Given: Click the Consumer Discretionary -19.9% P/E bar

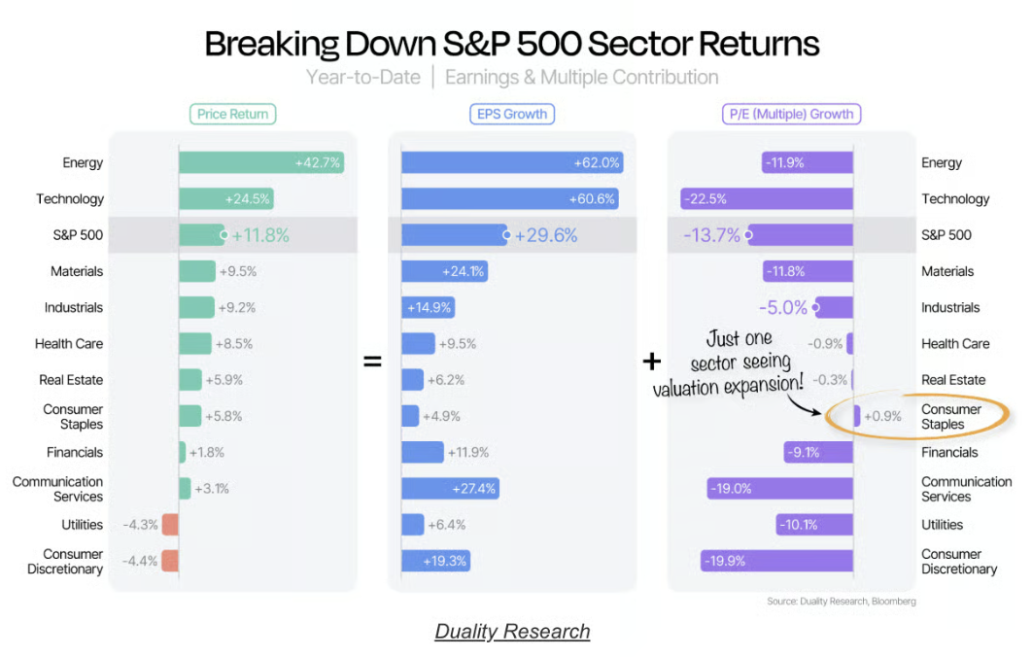Looking at the screenshot, I should pos(776,561).
